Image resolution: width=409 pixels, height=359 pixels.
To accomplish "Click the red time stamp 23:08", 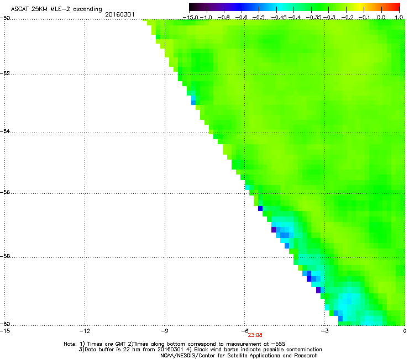I will pyautogui.click(x=255, y=335).
